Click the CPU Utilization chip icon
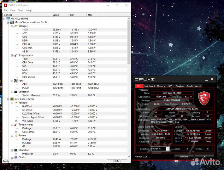The height and width of the screenshot is (170, 224). (16, 150)
